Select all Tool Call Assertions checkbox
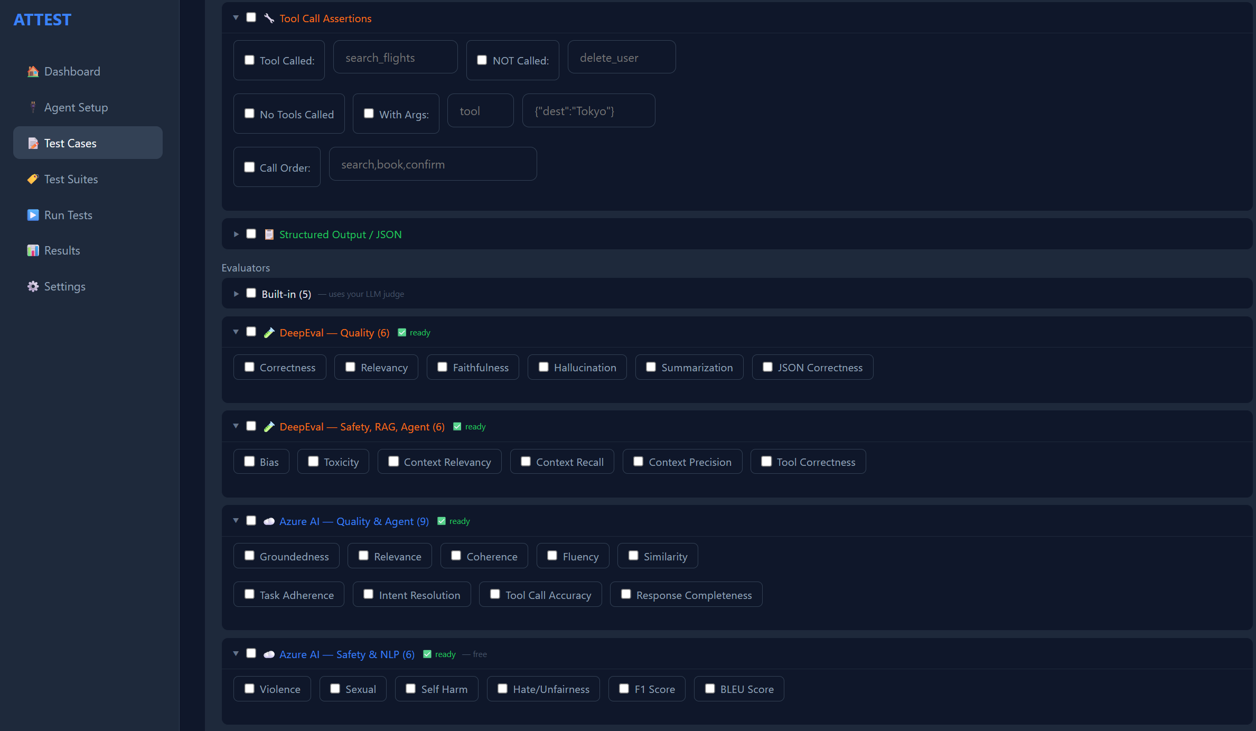 click(x=251, y=17)
